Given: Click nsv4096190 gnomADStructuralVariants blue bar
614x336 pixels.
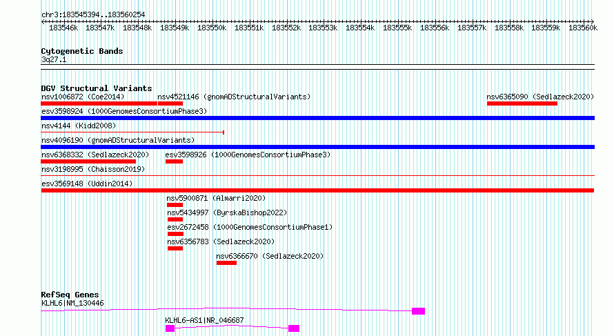Looking at the screenshot, I should (317, 147).
